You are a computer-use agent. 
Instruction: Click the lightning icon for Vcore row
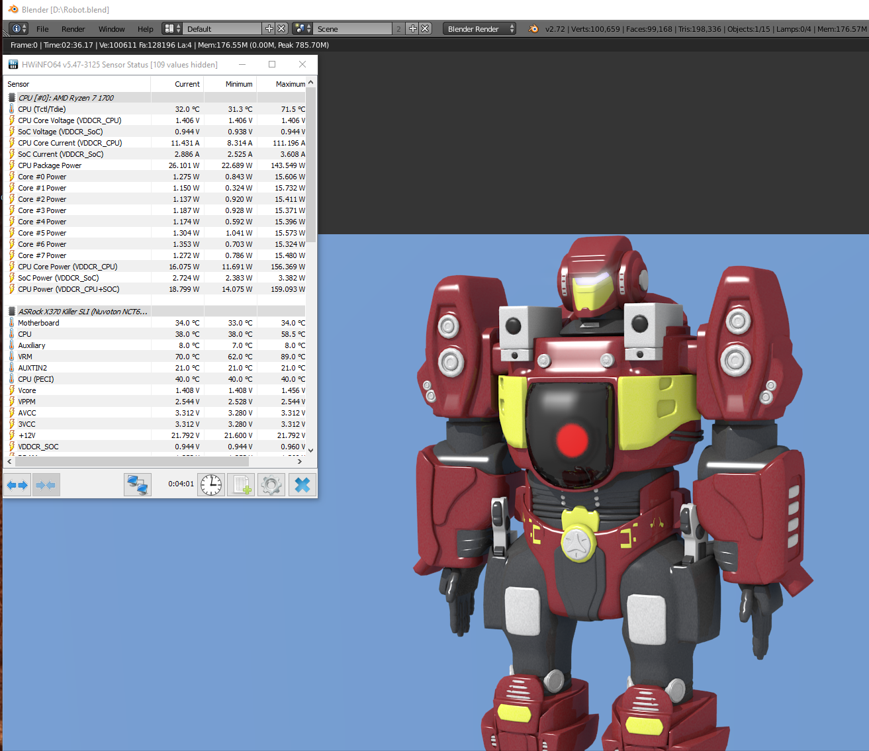point(11,390)
